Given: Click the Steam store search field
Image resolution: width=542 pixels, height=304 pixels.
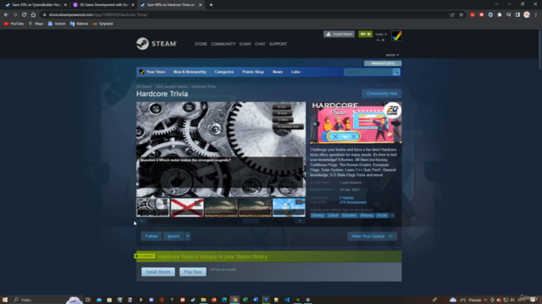Looking at the screenshot, I should click(x=368, y=72).
